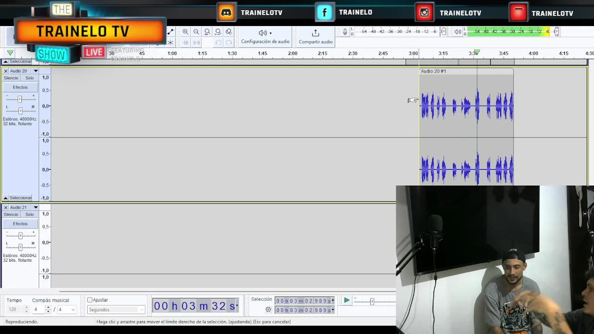Open Configuración de audio dropdown
Viewport: 594px width, 334px height.
click(x=265, y=37)
